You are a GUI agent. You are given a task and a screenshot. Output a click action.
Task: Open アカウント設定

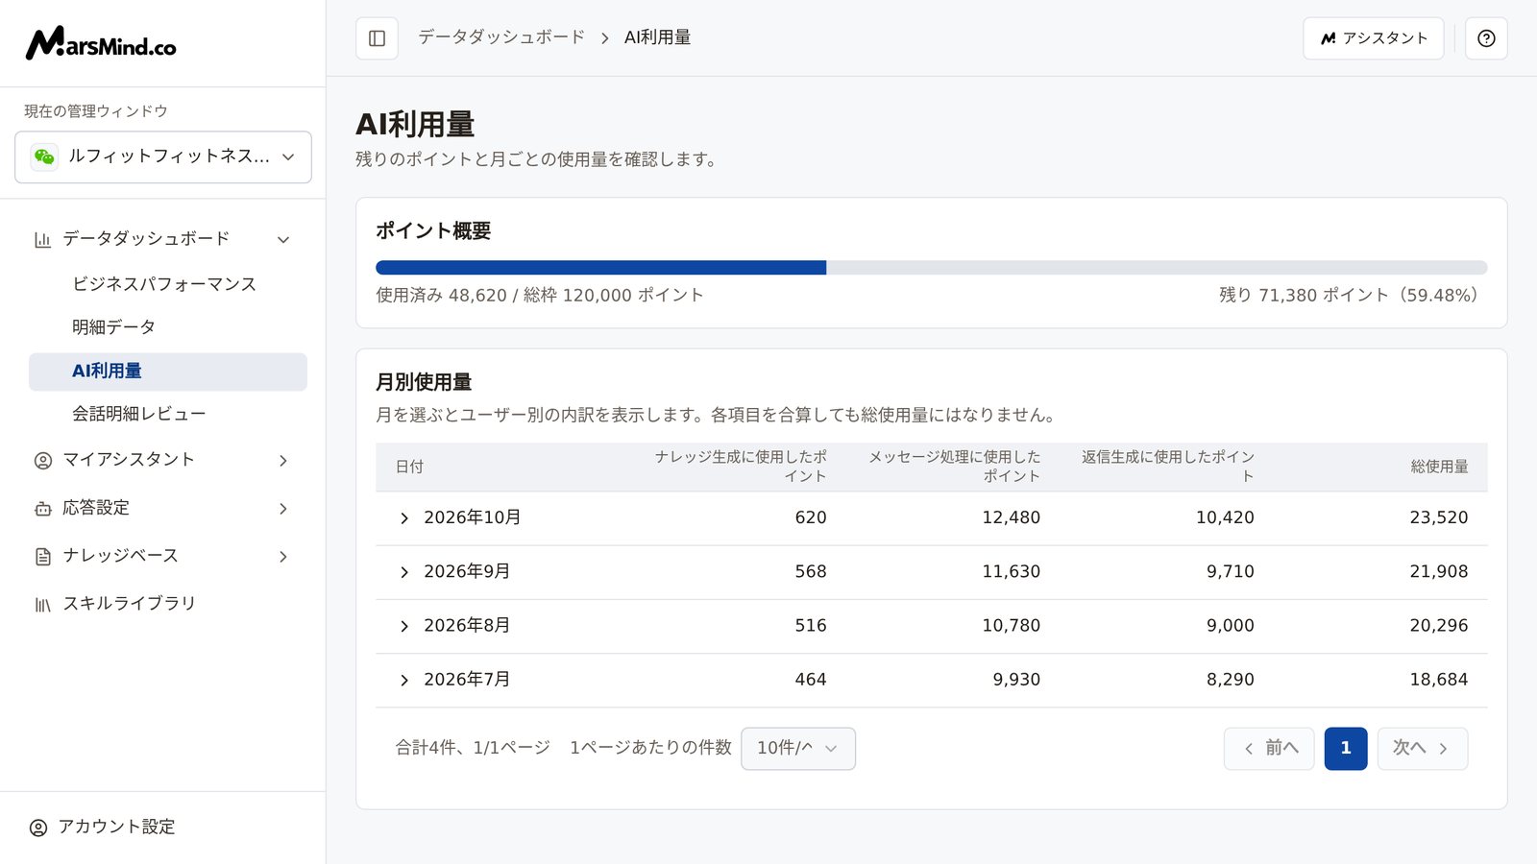116,827
